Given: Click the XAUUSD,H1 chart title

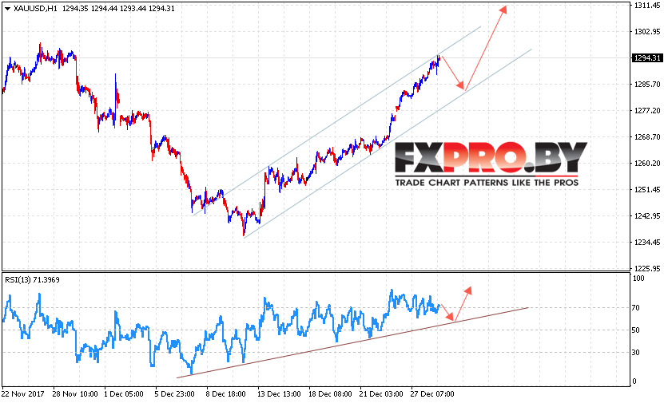Looking at the screenshot, I should (x=35, y=9).
